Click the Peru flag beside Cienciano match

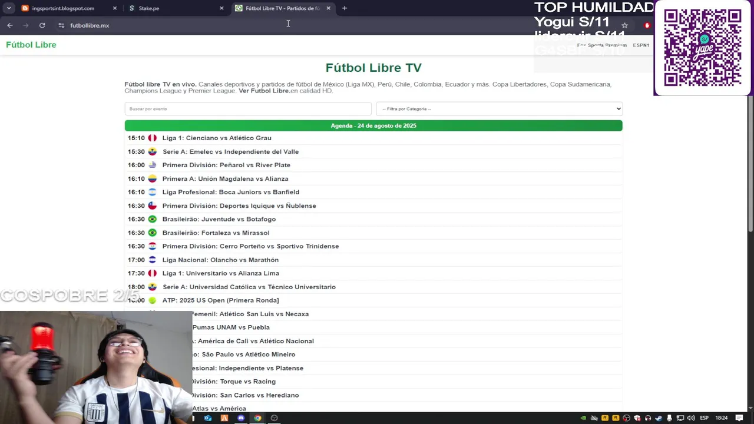[153, 138]
